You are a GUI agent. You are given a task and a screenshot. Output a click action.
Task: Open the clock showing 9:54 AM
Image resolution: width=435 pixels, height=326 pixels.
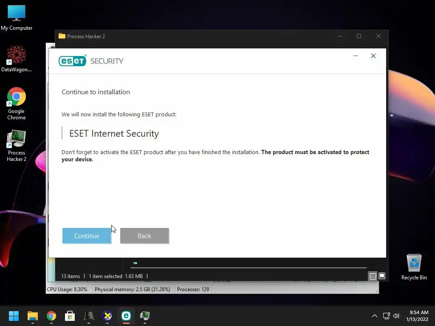[x=417, y=316]
